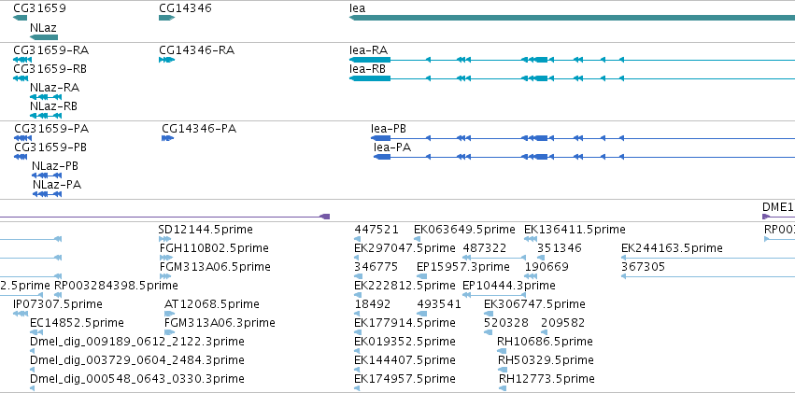Screen dimensions: 795x393
Task: Click EST EC14852.5prime
Action: tap(77, 323)
